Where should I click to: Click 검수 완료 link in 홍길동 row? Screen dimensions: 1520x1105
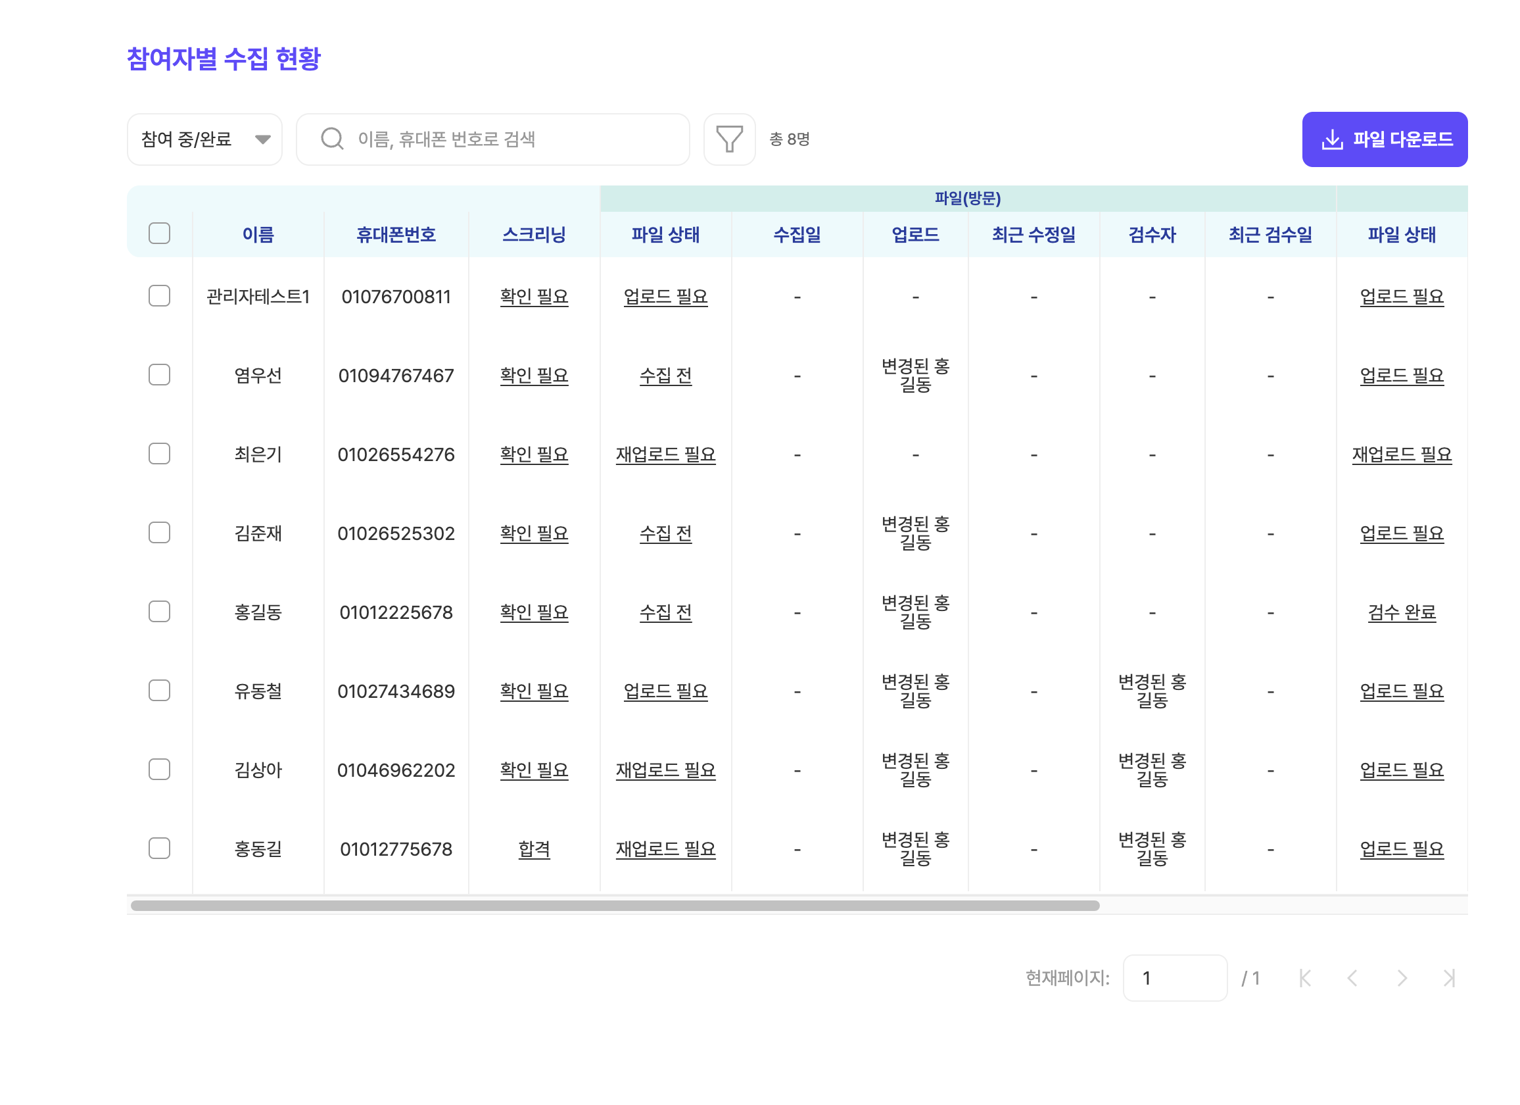coord(1402,612)
